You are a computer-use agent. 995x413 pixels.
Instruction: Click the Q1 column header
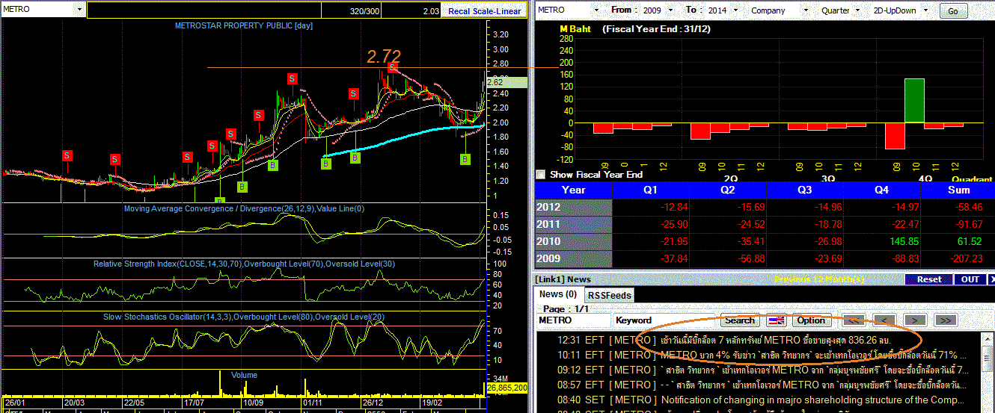pyautogui.click(x=650, y=190)
